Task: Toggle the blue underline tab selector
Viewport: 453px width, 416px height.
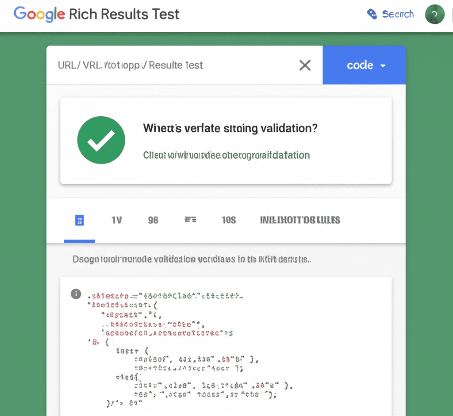Action: [x=80, y=241]
